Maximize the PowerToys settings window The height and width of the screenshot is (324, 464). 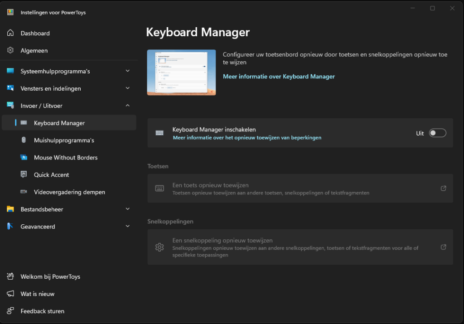[432, 8]
